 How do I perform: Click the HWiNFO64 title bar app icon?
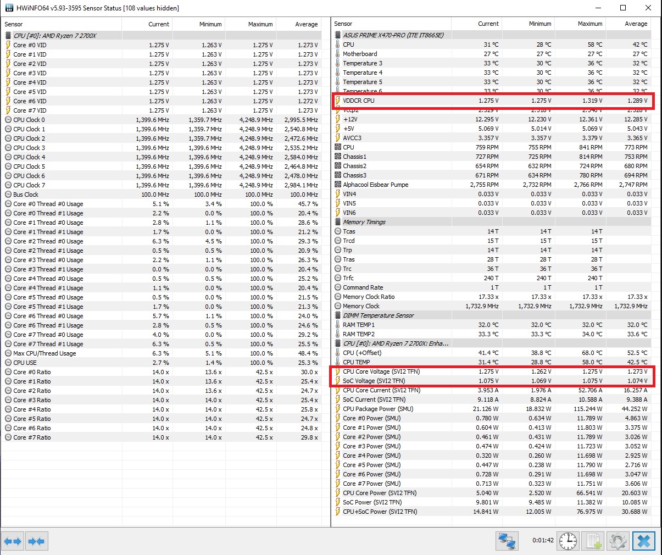9,8
